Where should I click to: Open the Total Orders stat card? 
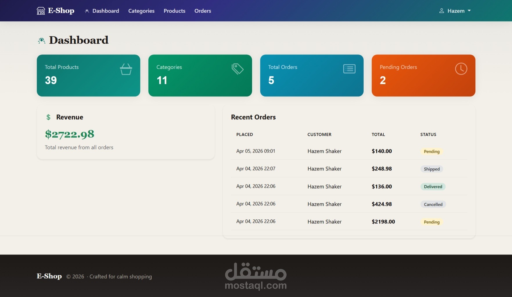[312, 75]
